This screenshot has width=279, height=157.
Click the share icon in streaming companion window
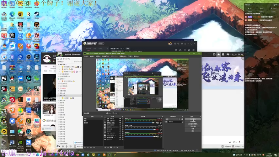pos(194,50)
